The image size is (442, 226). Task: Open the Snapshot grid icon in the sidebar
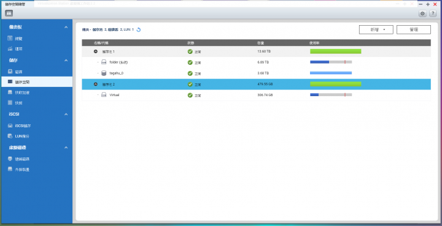pyautogui.click(x=10, y=103)
